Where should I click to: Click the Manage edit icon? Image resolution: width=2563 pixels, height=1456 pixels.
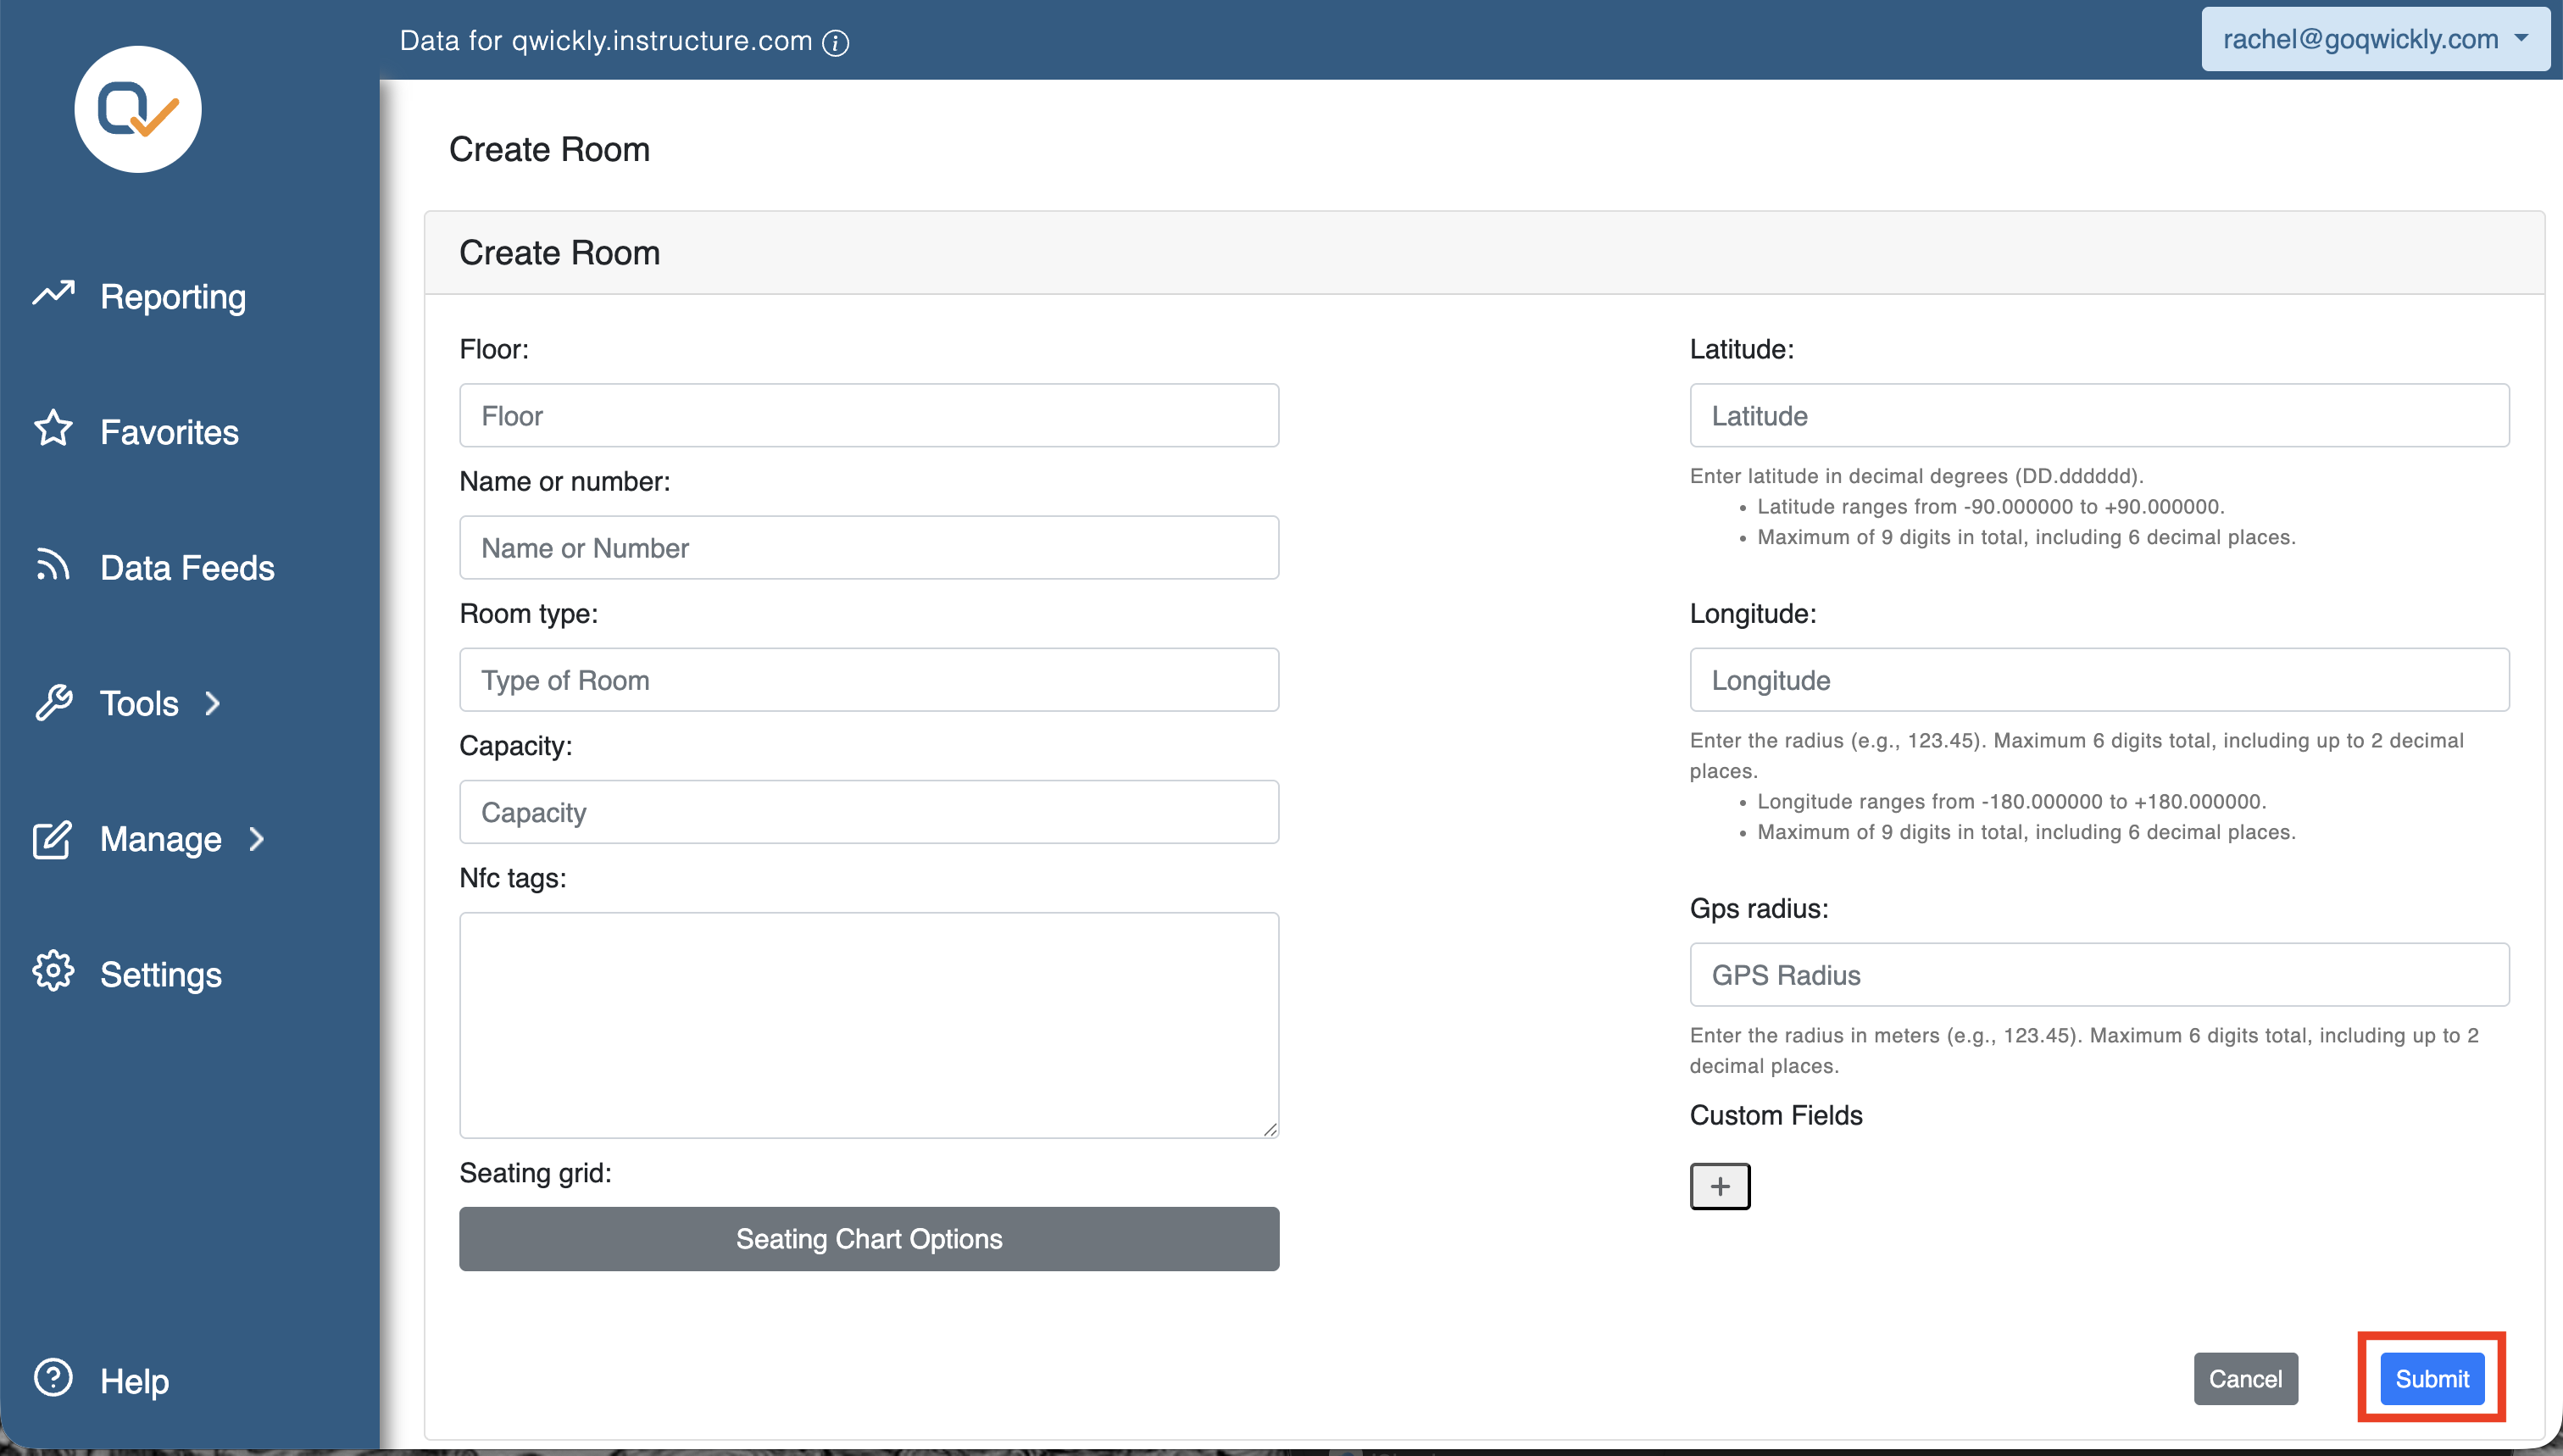point(53,838)
